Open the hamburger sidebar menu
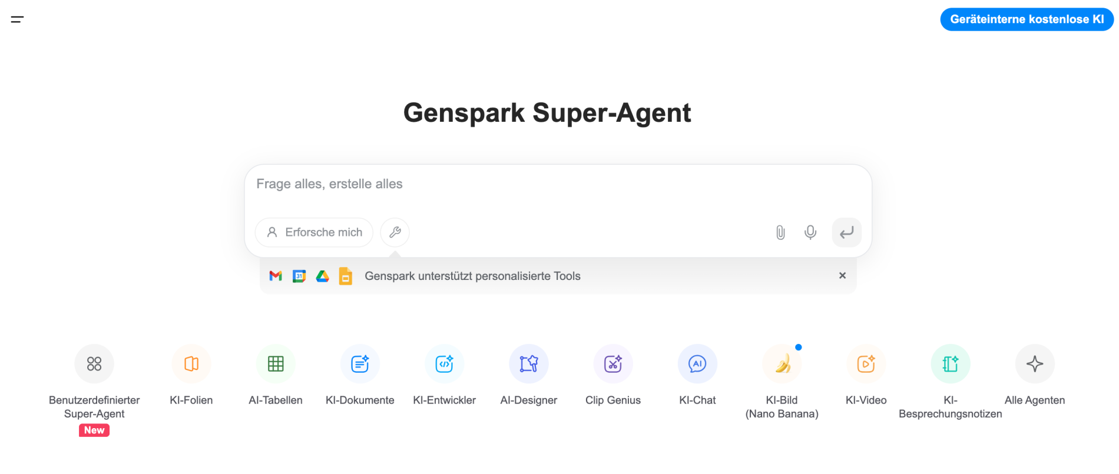Screen dimensions: 1119x474 tap(17, 19)
